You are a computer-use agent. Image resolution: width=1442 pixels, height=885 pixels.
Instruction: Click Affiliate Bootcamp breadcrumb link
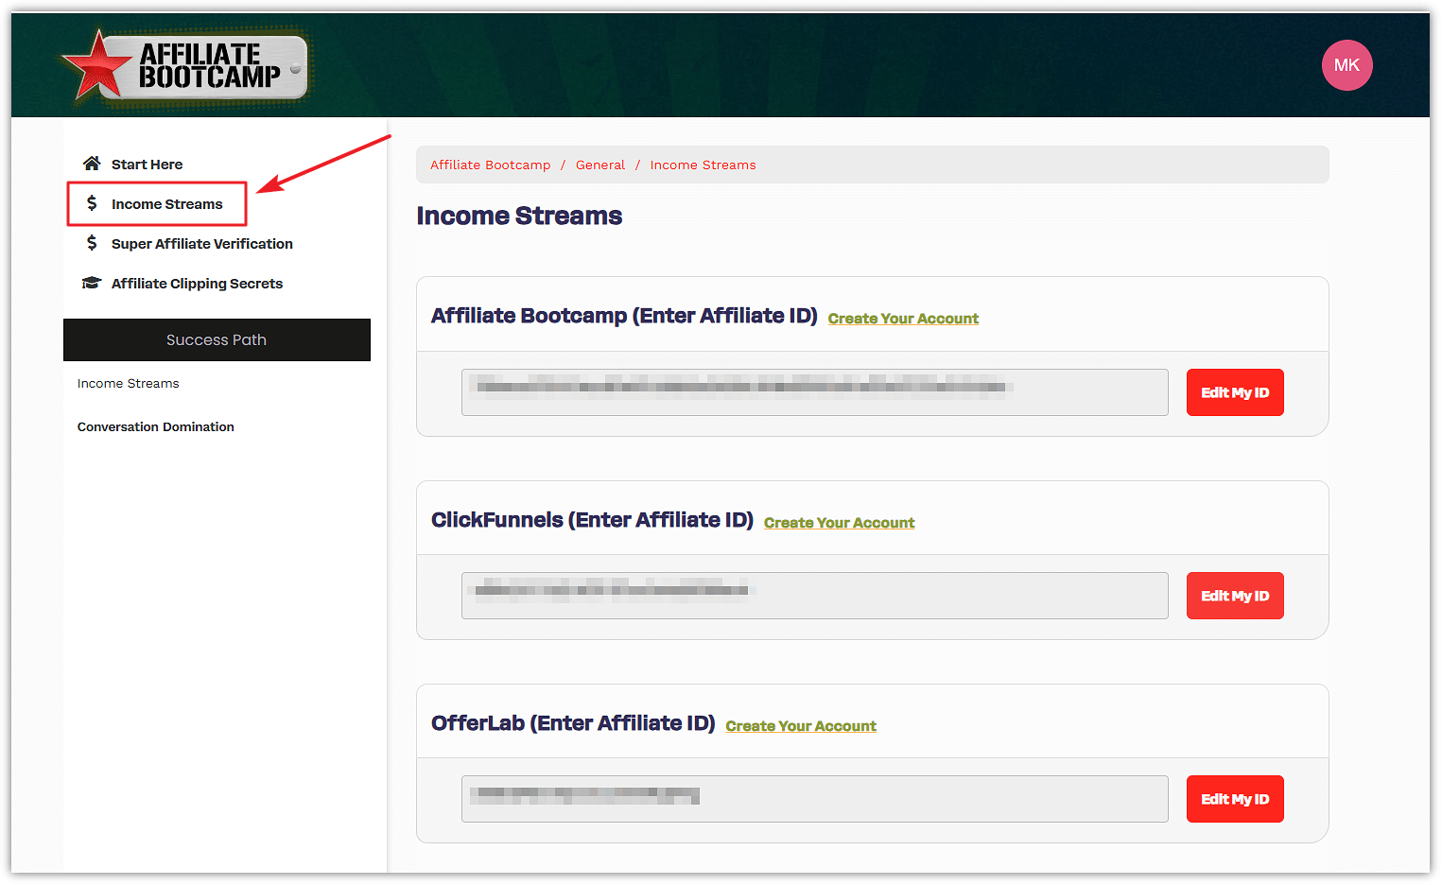[490, 165]
